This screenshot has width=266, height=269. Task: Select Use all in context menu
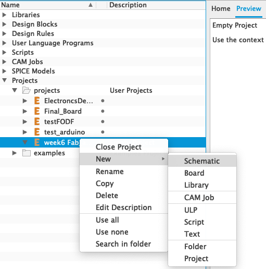point(124,220)
